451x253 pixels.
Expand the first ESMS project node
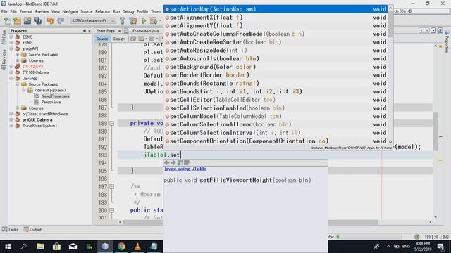click(x=11, y=37)
